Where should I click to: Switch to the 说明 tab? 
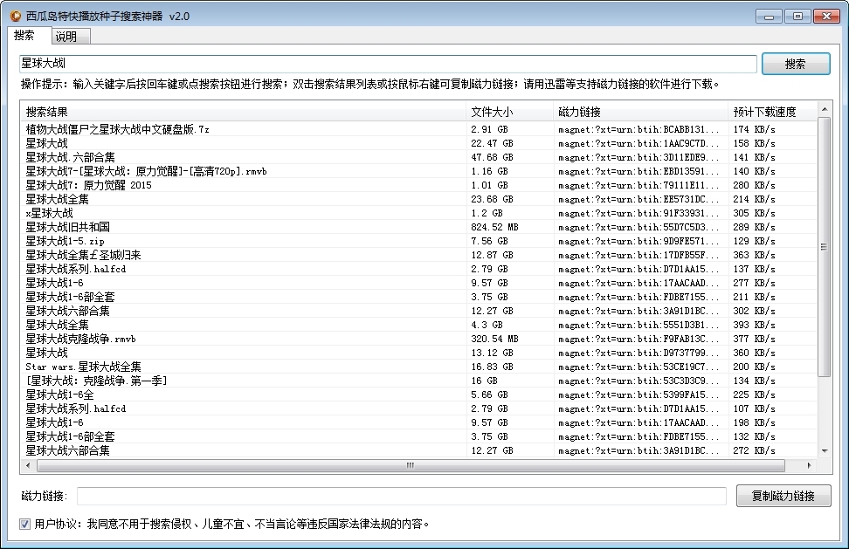[71, 37]
